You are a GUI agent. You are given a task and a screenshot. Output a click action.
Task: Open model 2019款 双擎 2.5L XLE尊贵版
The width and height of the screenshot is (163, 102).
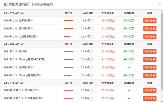[24, 98]
